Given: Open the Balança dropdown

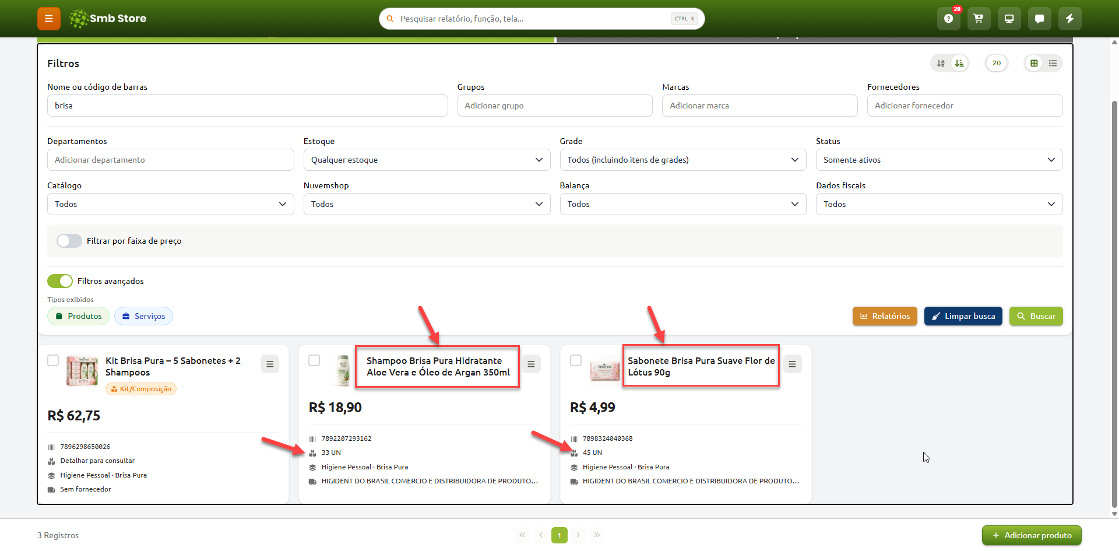Looking at the screenshot, I should tap(683, 204).
